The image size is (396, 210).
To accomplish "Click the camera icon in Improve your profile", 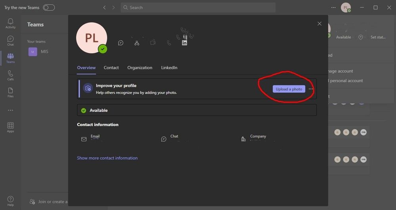I will (88, 88).
